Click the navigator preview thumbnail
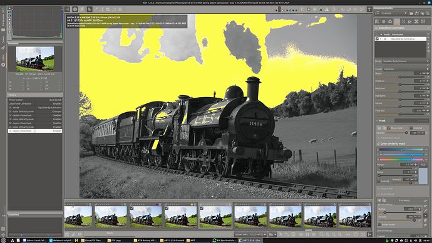Image resolution: width=432 pixels, height=243 pixels. (x=35, y=59)
